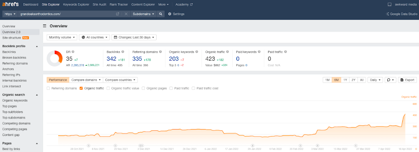This screenshot has width=419, height=152.
Task: Open Dashboard in top navigation
Action: click(31, 4)
